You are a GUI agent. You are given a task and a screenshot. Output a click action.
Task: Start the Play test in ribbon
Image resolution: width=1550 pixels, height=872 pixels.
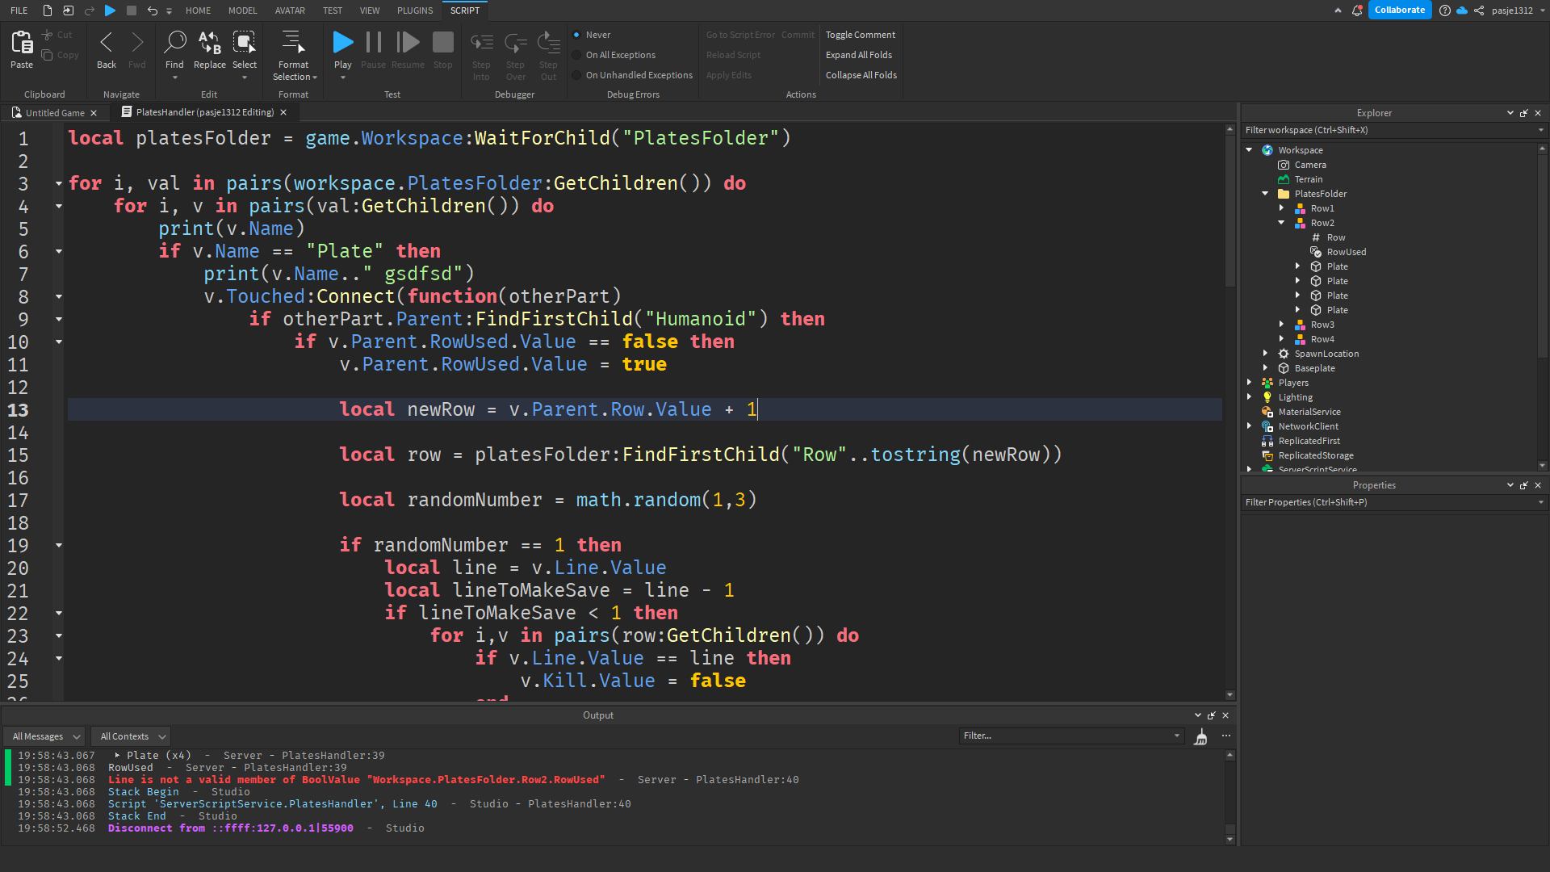[343, 42]
